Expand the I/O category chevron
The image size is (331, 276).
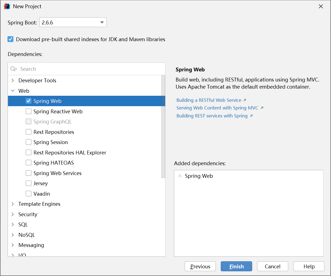point(13,255)
